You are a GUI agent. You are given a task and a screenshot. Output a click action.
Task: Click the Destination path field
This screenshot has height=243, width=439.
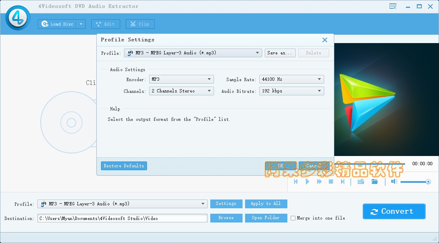[x=122, y=218]
